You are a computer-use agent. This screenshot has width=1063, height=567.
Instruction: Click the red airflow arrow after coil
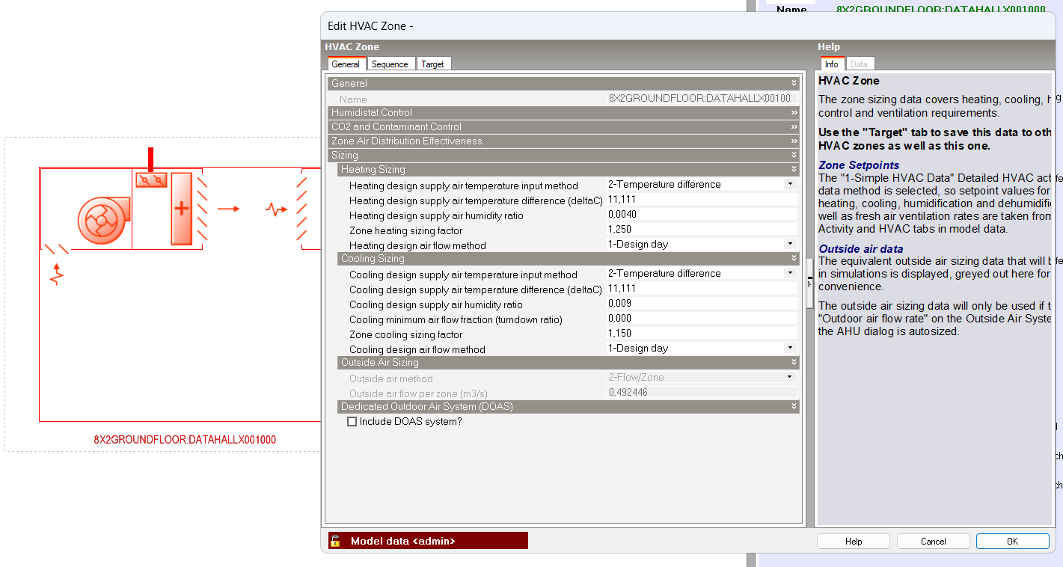click(228, 209)
